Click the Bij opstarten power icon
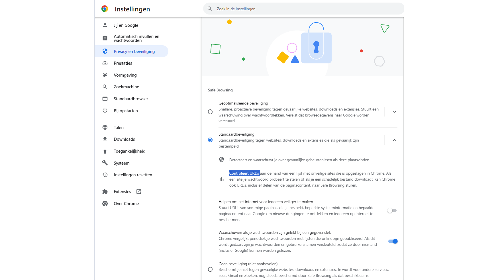This screenshot has height=280, width=498. click(x=105, y=111)
